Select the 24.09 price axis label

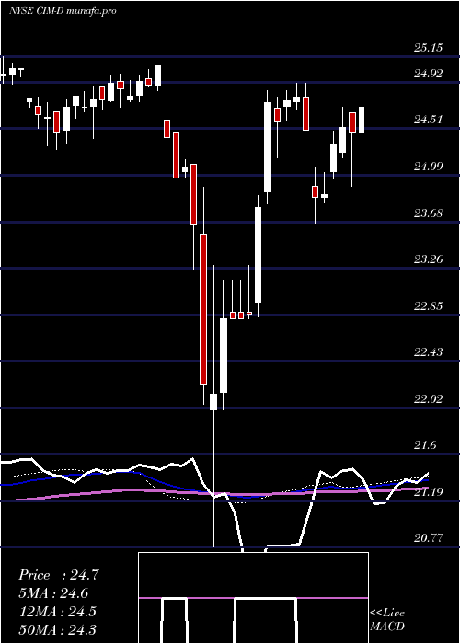coord(429,167)
